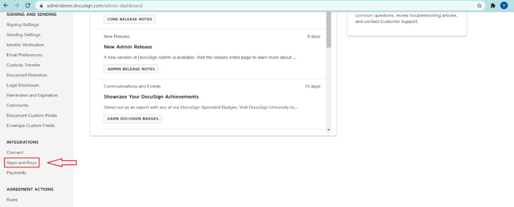Image resolution: width=514 pixels, height=207 pixels.
Task: Open Sending Settings in sidebar
Action: pyautogui.click(x=24, y=35)
